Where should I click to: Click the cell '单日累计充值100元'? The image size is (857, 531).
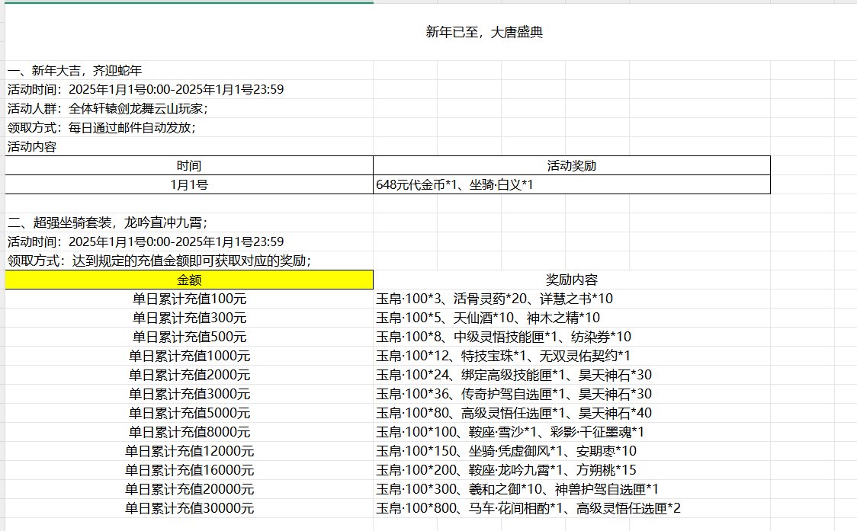point(189,299)
